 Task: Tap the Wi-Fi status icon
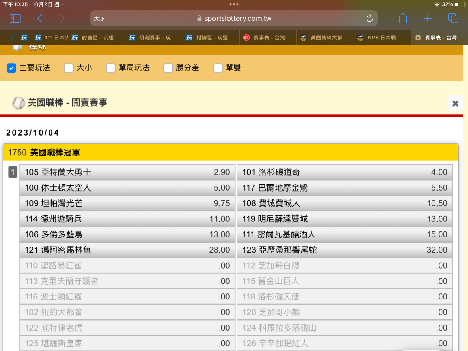click(x=437, y=4)
